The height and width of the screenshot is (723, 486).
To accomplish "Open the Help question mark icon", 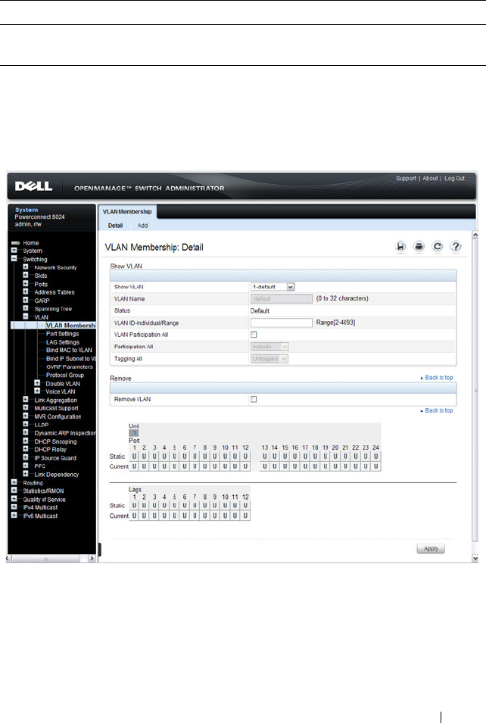I will pyautogui.click(x=456, y=247).
